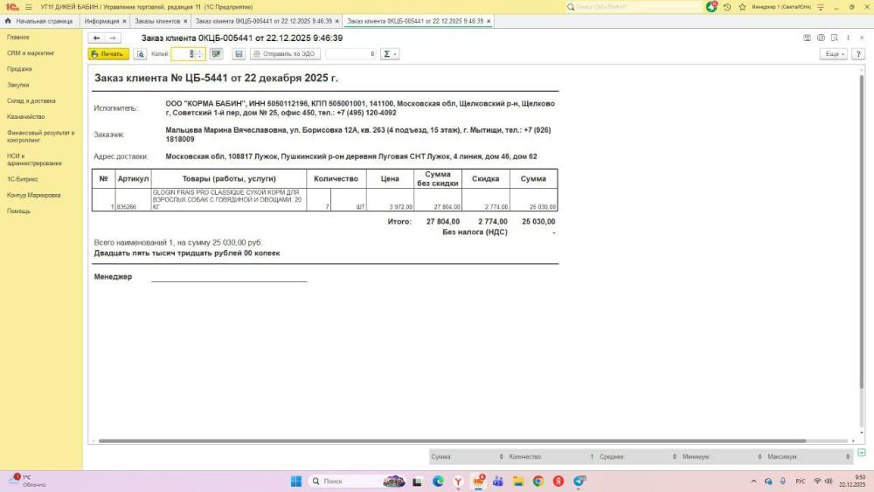Open the notifications bell icon
Viewport: 874px width, 492px height.
point(711,7)
